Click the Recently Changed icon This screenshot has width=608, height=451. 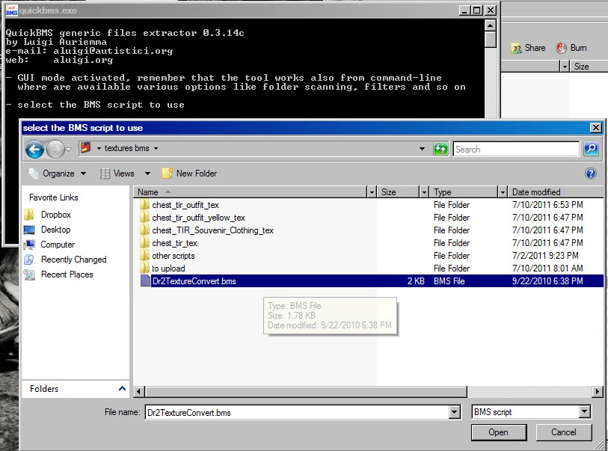29,260
